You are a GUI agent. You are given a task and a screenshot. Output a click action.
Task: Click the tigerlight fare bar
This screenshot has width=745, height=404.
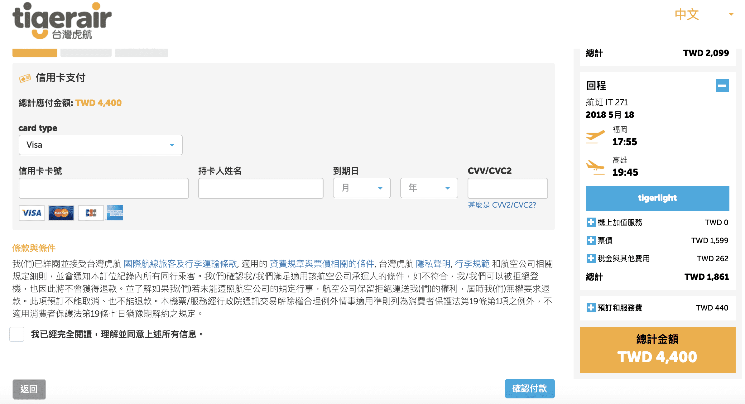click(x=657, y=198)
